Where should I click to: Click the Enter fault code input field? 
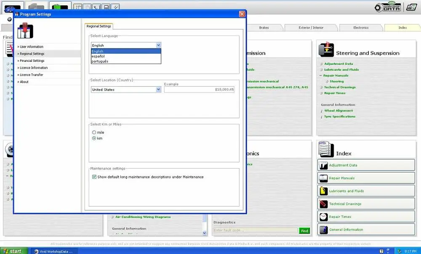click(256, 230)
